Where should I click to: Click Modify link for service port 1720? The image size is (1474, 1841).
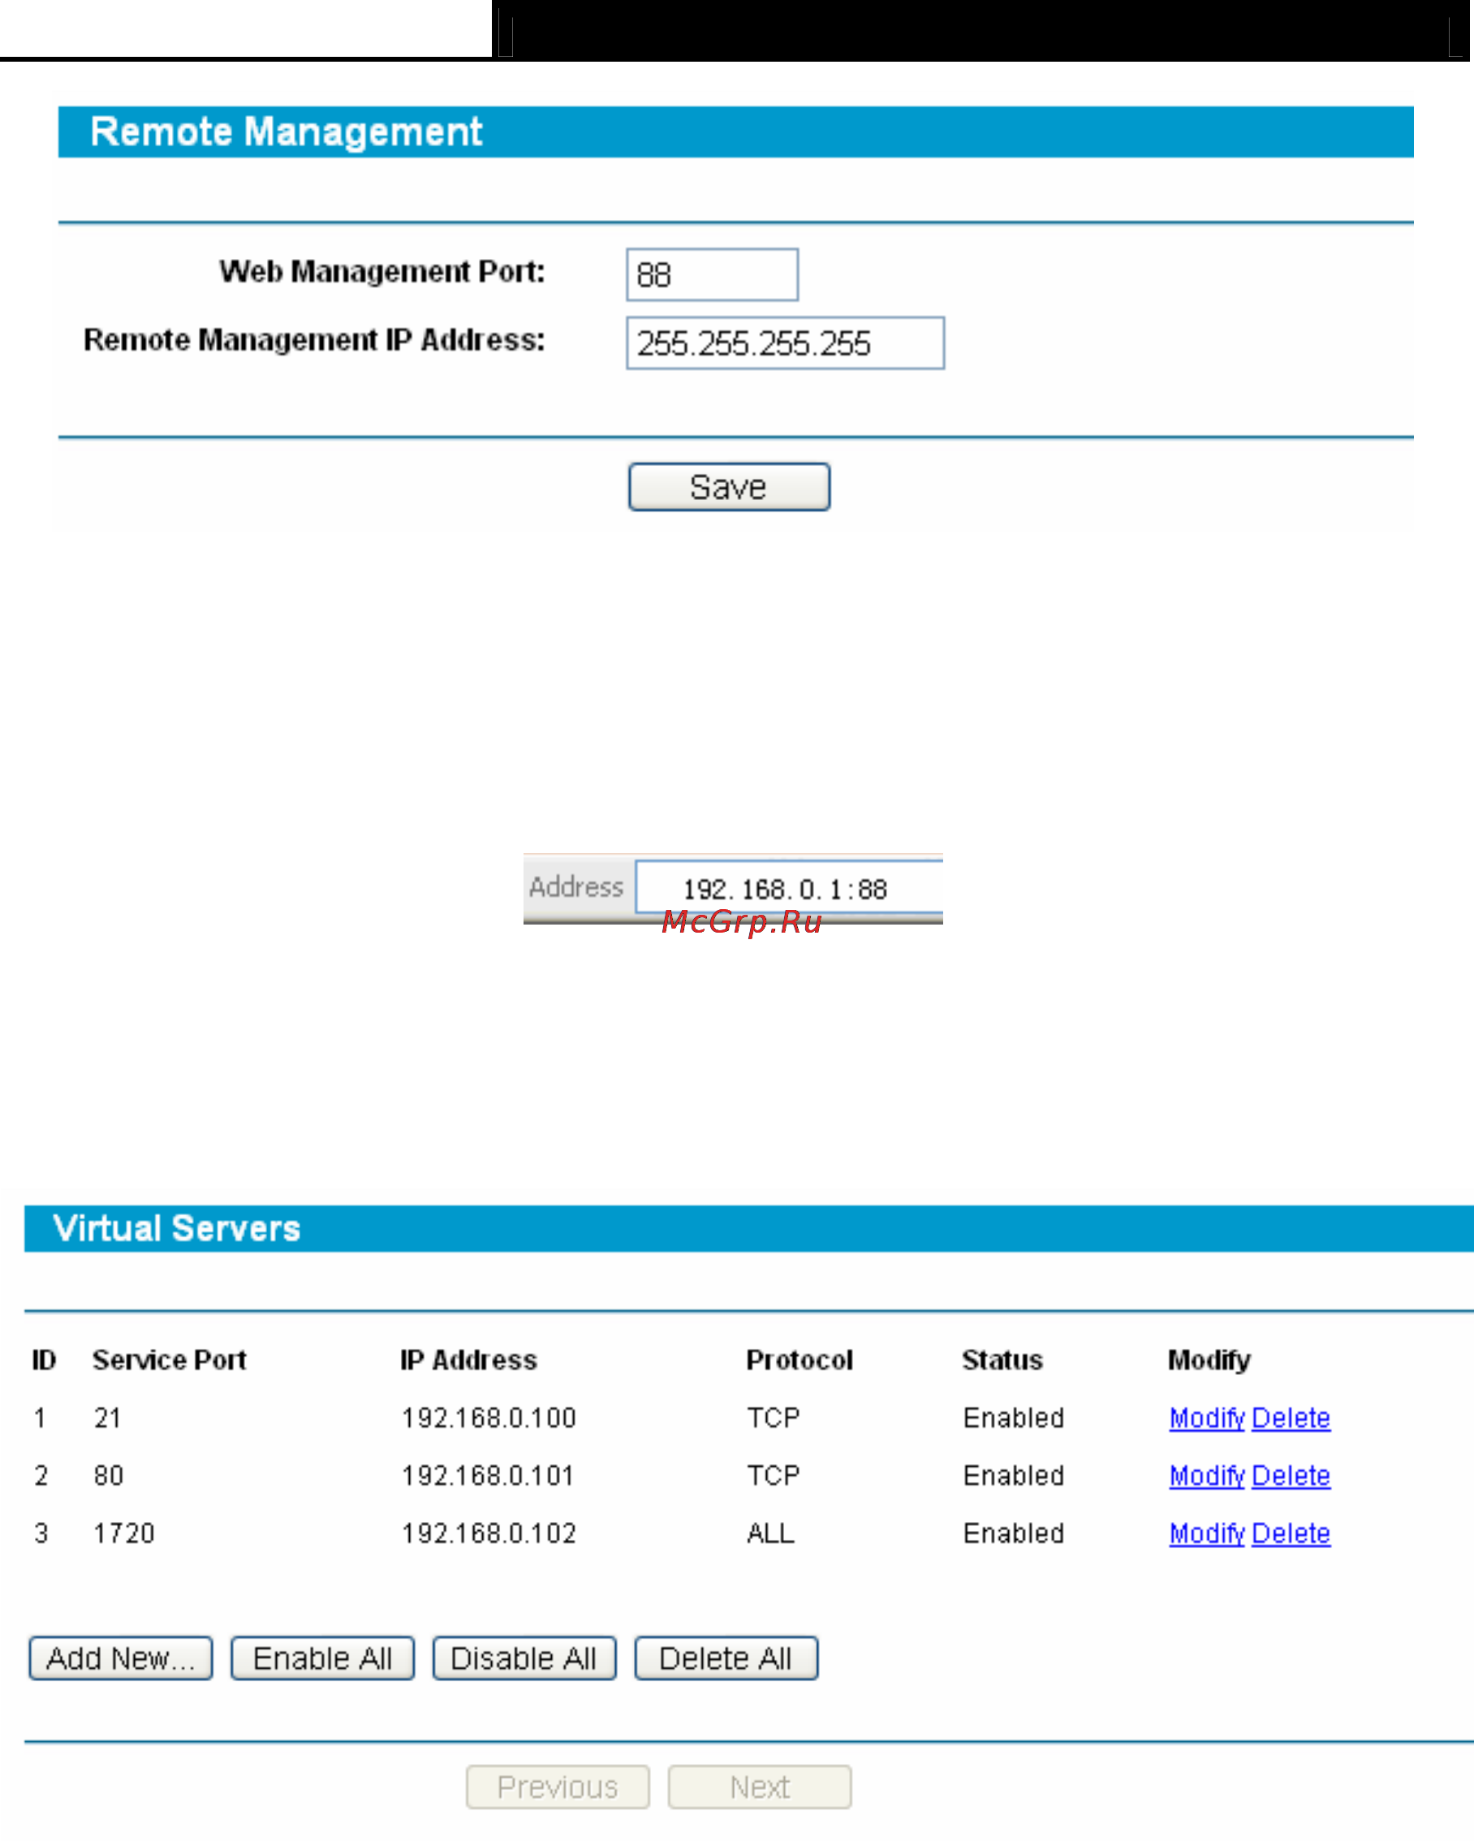[1207, 1533]
